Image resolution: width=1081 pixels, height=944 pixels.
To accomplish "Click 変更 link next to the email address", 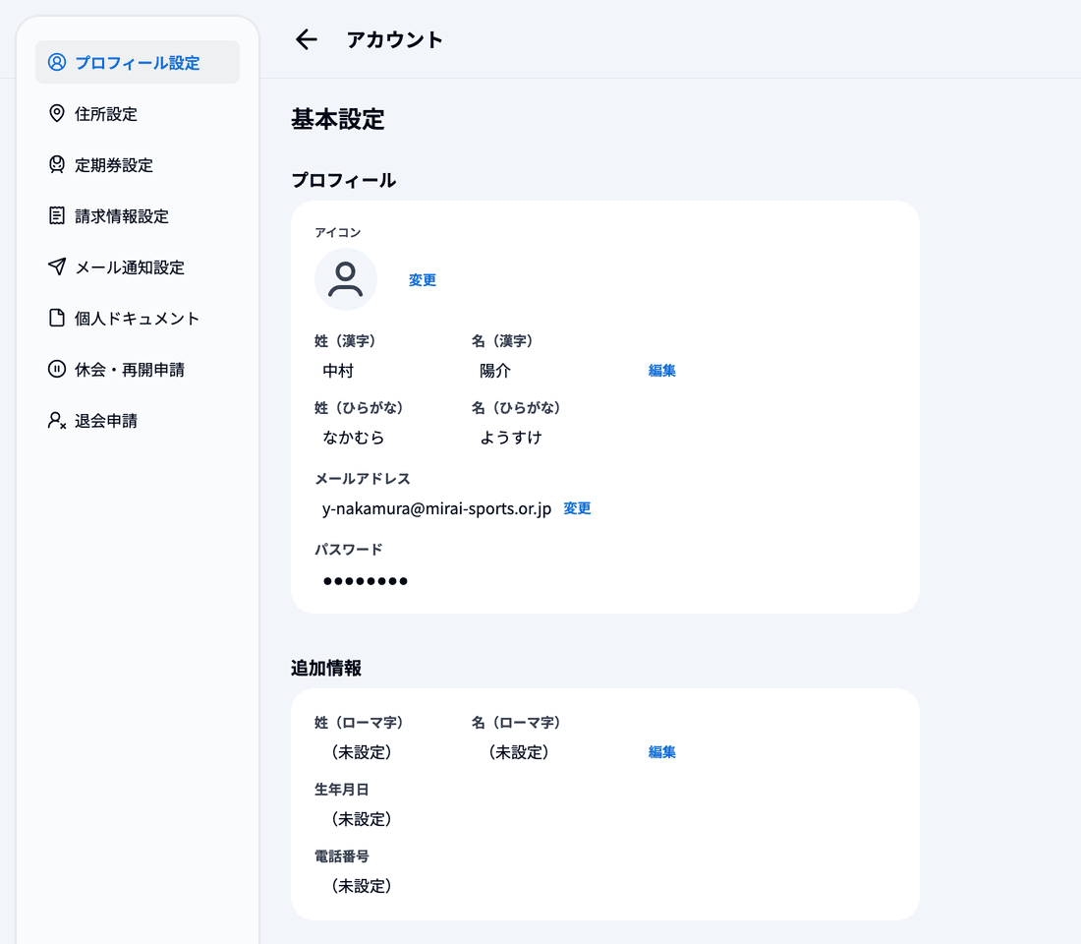I will (577, 507).
